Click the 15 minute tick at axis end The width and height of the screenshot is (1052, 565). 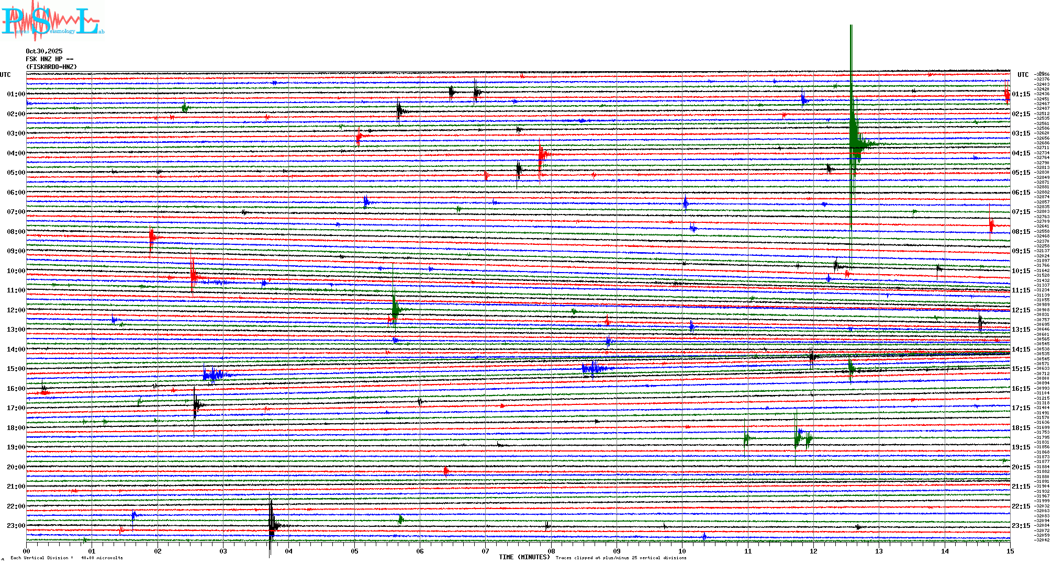tap(1010, 551)
